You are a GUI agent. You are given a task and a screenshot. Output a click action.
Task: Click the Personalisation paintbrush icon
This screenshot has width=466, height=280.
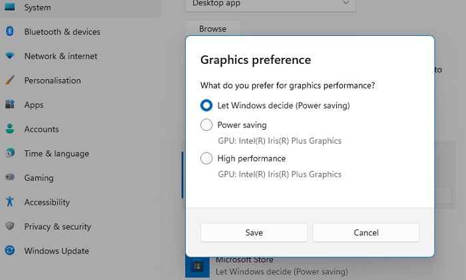[10, 80]
